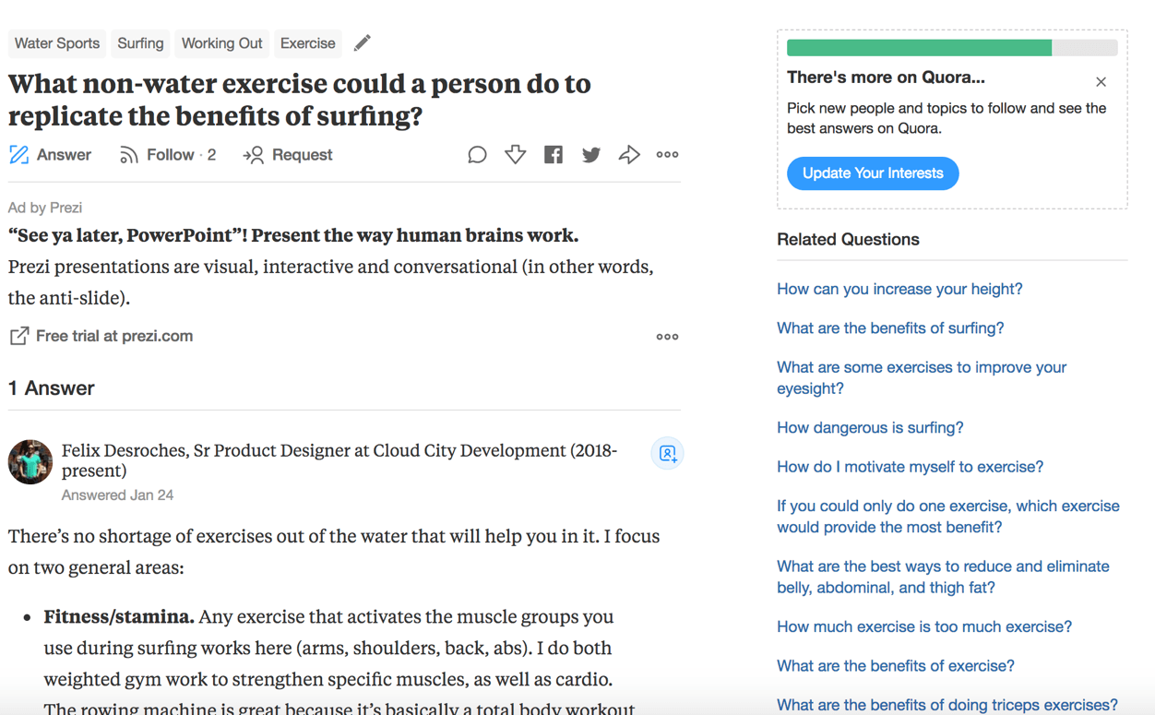Open more options for the question

point(667,154)
